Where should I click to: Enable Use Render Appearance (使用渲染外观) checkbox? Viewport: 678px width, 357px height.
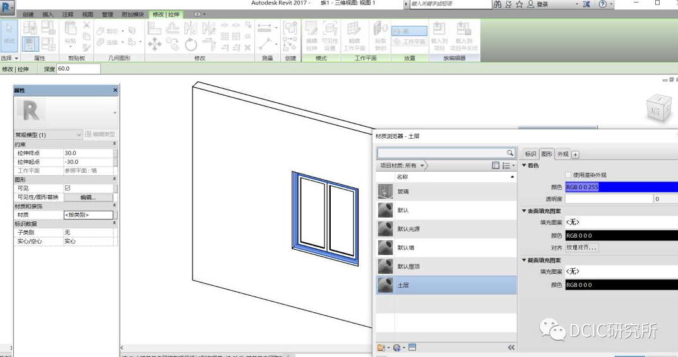(568, 175)
